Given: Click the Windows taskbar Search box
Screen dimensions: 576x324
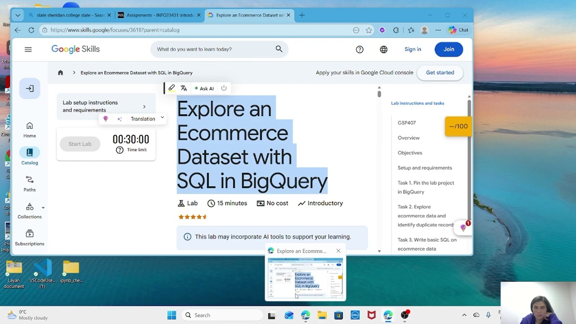Looking at the screenshot, I should click(221, 315).
